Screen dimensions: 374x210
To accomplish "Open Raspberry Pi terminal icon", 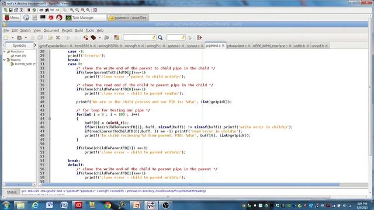I will point(43,17).
